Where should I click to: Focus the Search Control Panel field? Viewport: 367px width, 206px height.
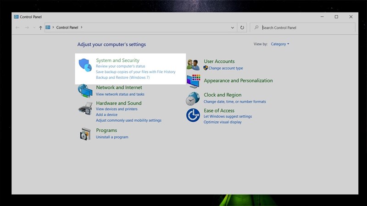point(302,27)
